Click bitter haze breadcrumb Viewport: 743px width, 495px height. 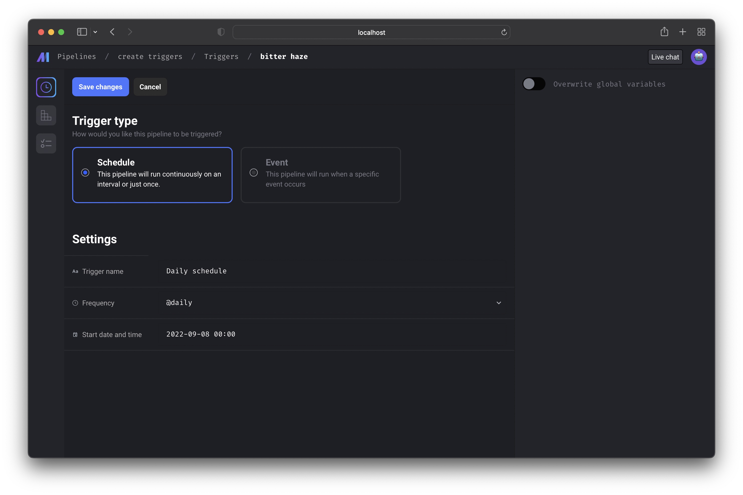pyautogui.click(x=284, y=56)
